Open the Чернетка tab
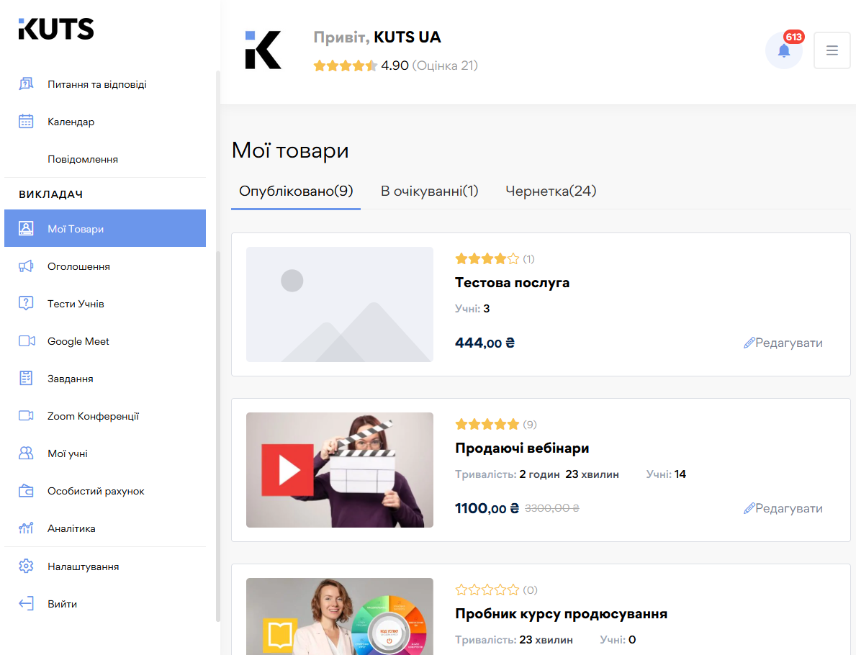 [551, 191]
